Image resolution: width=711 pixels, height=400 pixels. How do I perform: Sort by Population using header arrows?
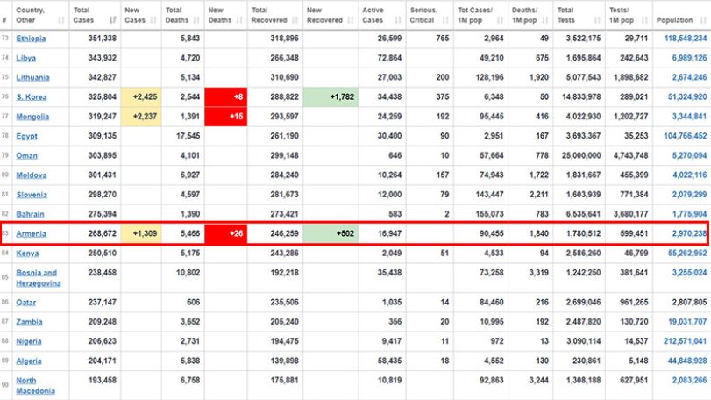703,20
